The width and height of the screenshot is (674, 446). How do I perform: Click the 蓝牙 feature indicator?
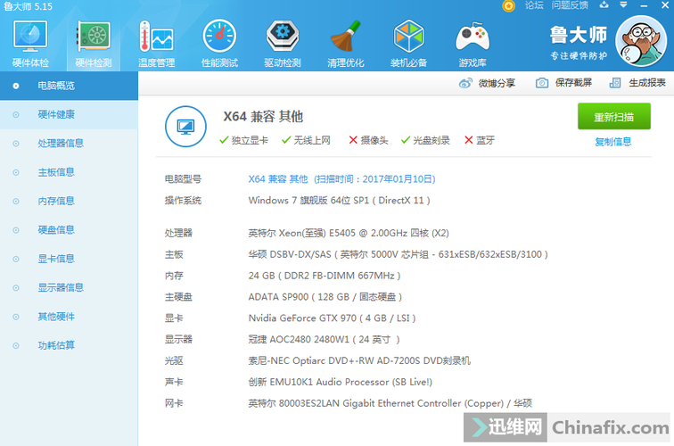pos(480,140)
